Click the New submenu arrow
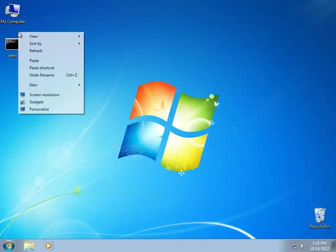The height and width of the screenshot is (252, 336). (79, 85)
